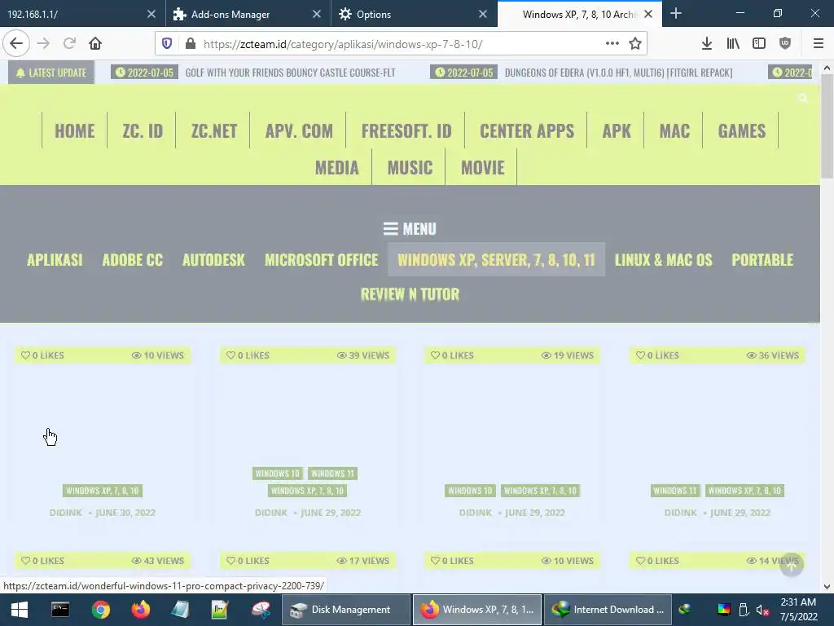The width and height of the screenshot is (834, 626).
Task: Open the Dungeons of Edera ticker link
Action: pyautogui.click(x=619, y=73)
